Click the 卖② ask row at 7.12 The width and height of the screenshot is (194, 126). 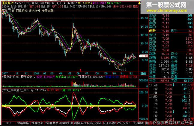tap(171, 23)
